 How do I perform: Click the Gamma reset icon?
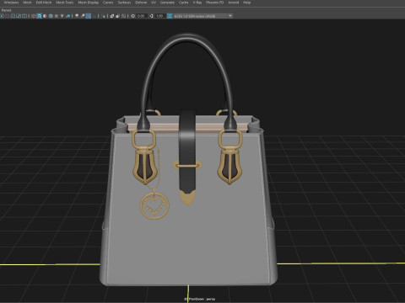tap(151, 16)
